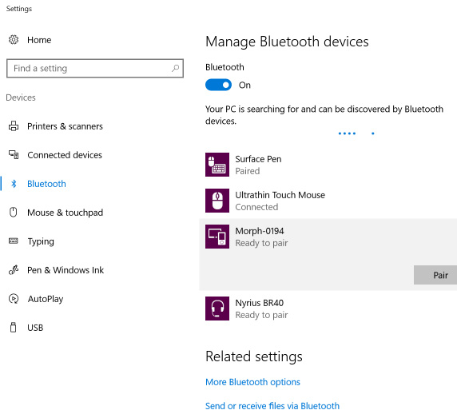Select the Surface Pen device

328,165
